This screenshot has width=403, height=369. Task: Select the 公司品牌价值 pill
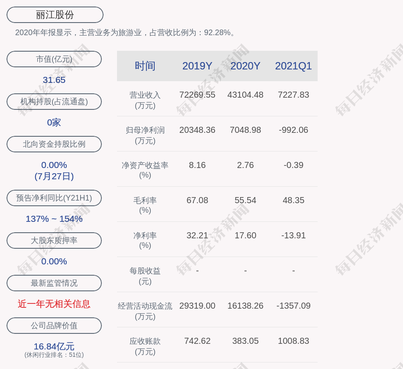(x=54, y=326)
